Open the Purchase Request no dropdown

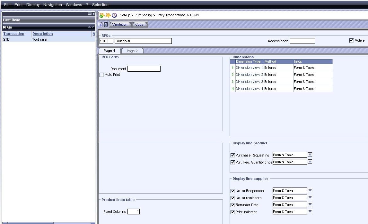pos(310,155)
